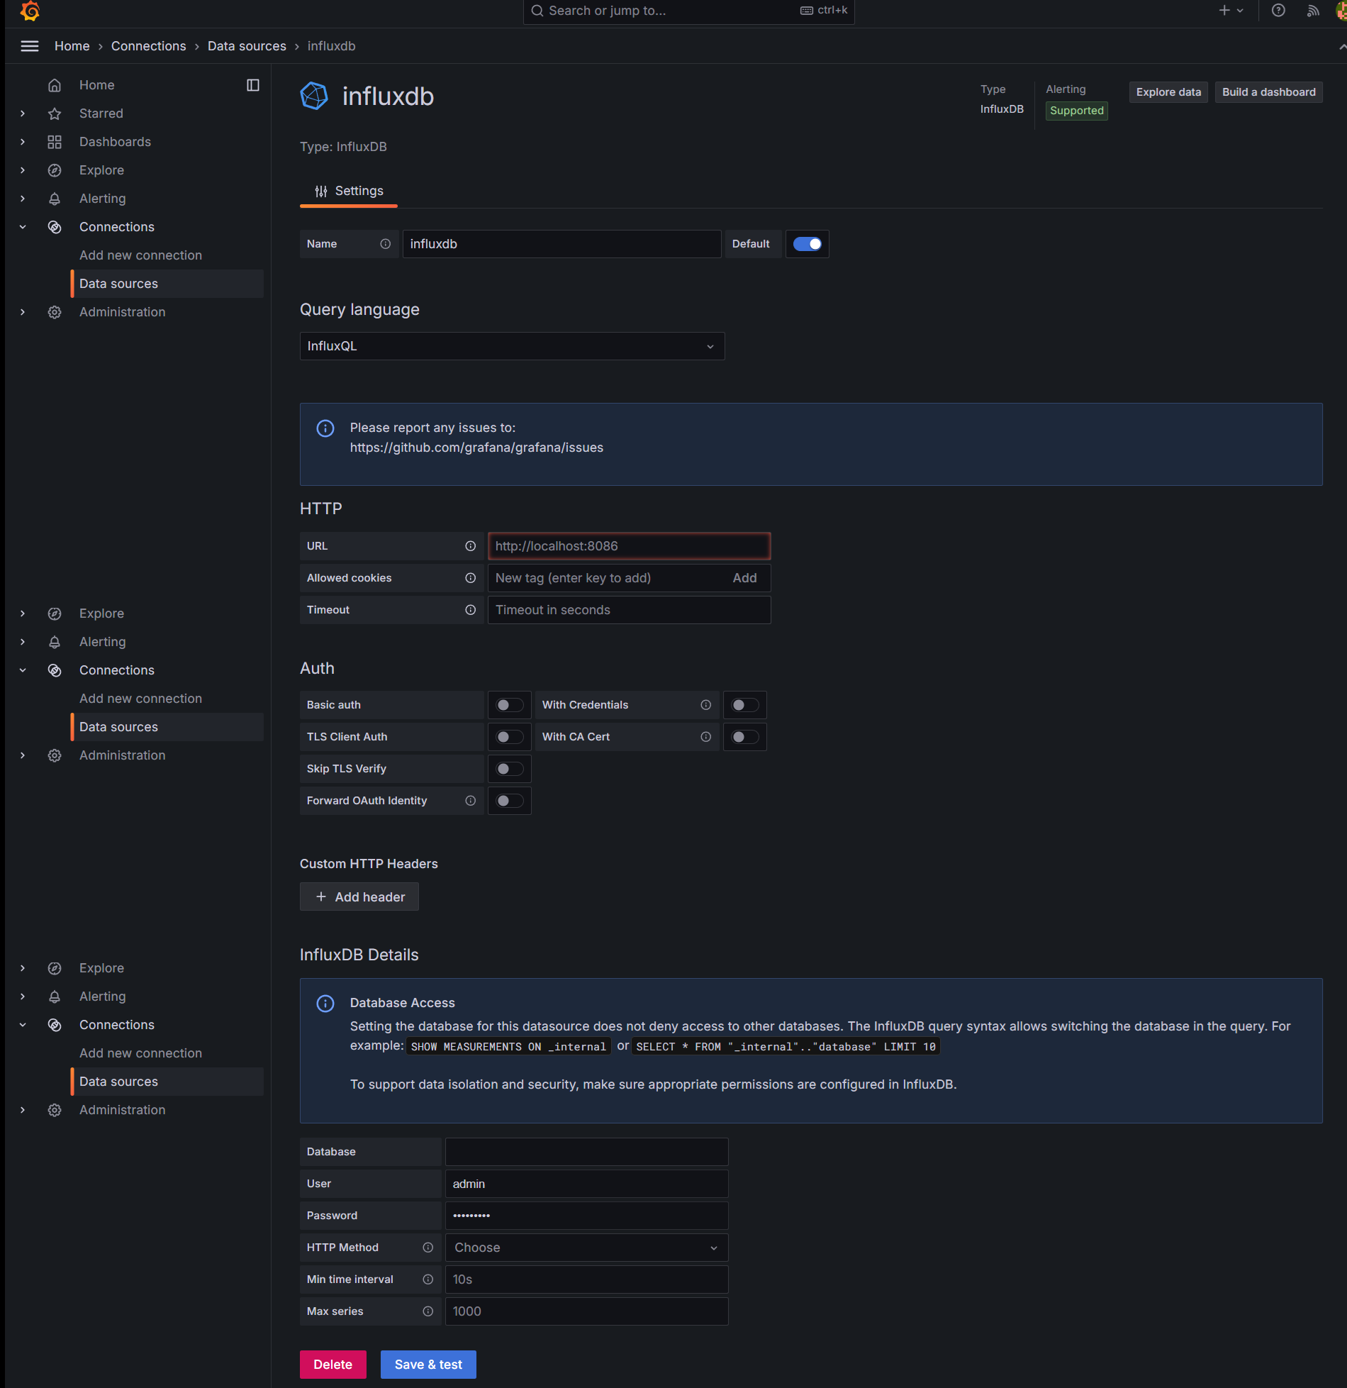
Task: Click the Min time interval info icon
Action: pyautogui.click(x=428, y=1279)
